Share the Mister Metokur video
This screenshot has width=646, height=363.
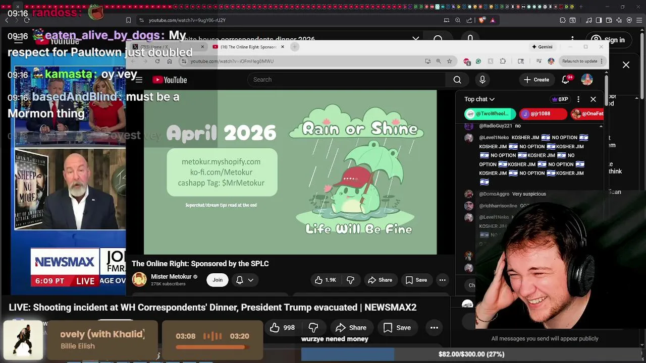coord(380,280)
